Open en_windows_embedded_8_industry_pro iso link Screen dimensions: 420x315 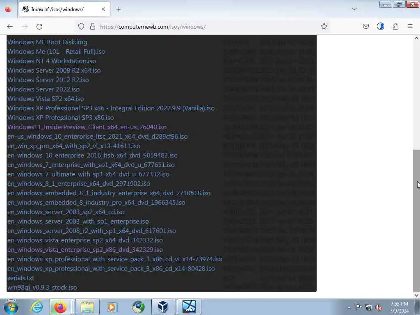click(x=96, y=203)
